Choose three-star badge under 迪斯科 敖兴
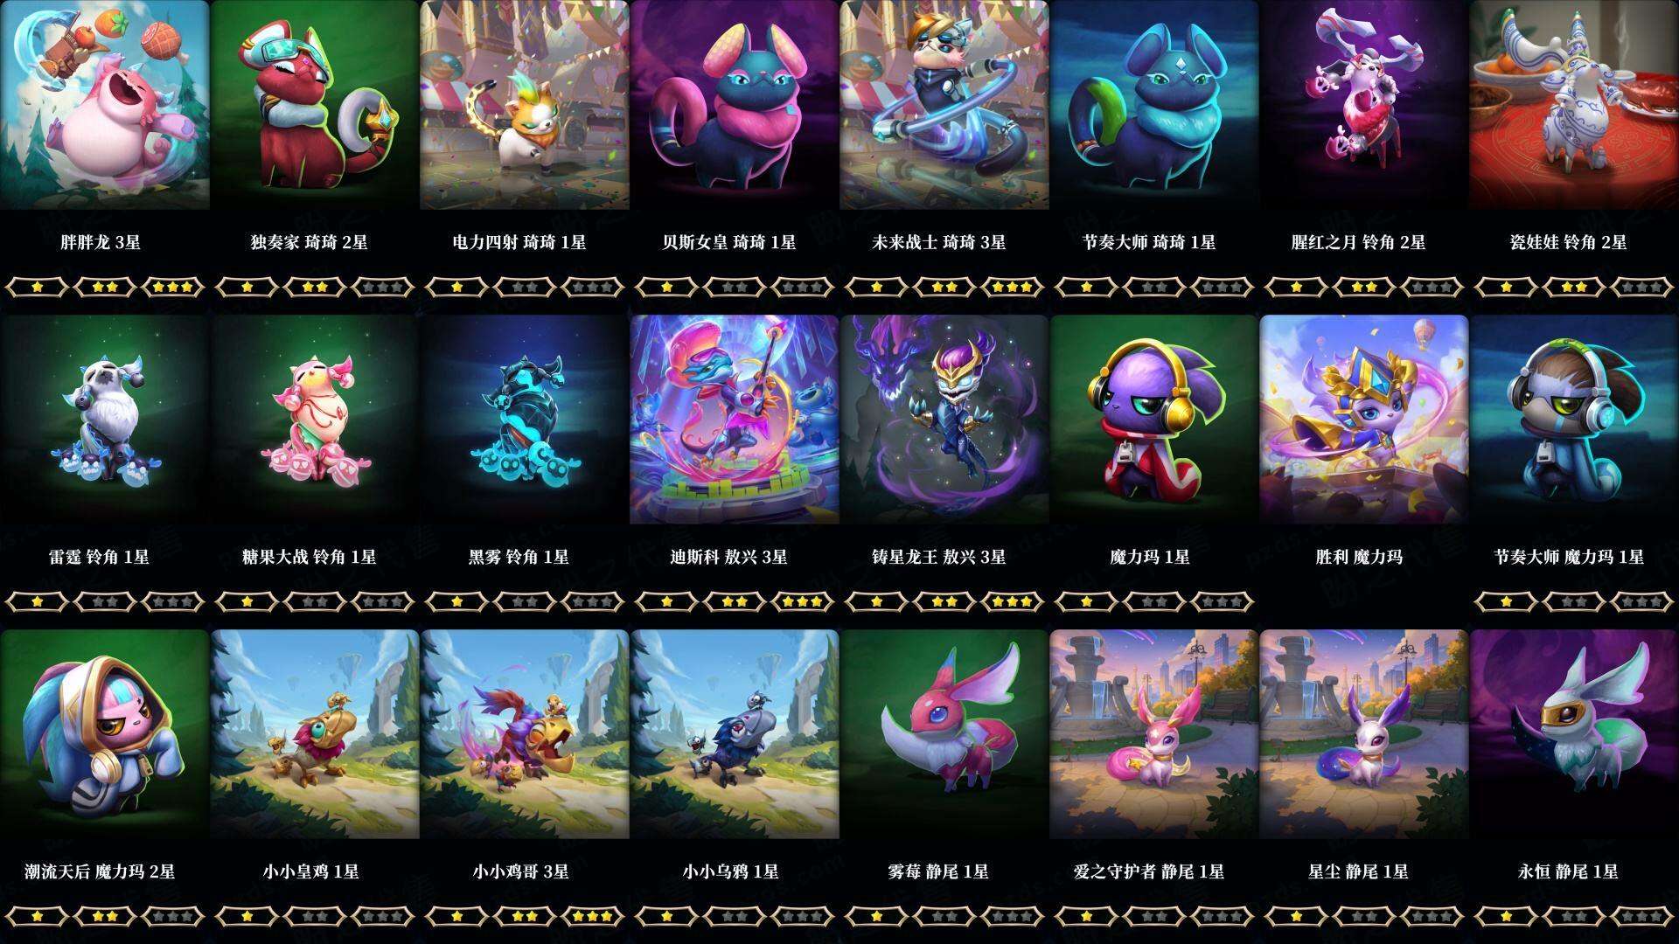1679x944 pixels. [804, 601]
